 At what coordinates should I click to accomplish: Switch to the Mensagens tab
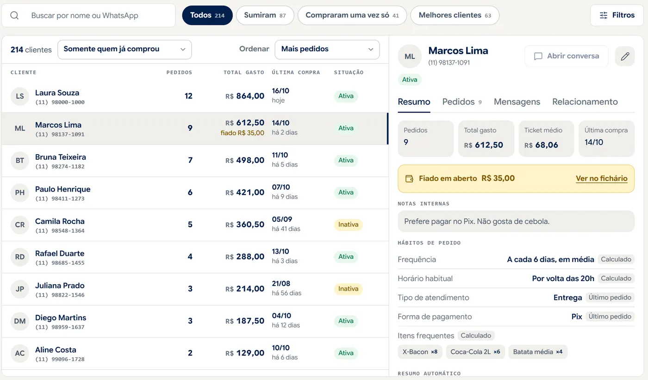[517, 102]
